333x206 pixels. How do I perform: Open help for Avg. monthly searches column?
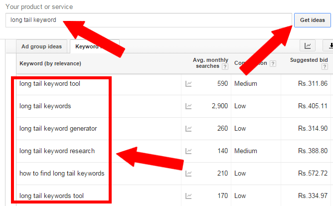[225, 66]
